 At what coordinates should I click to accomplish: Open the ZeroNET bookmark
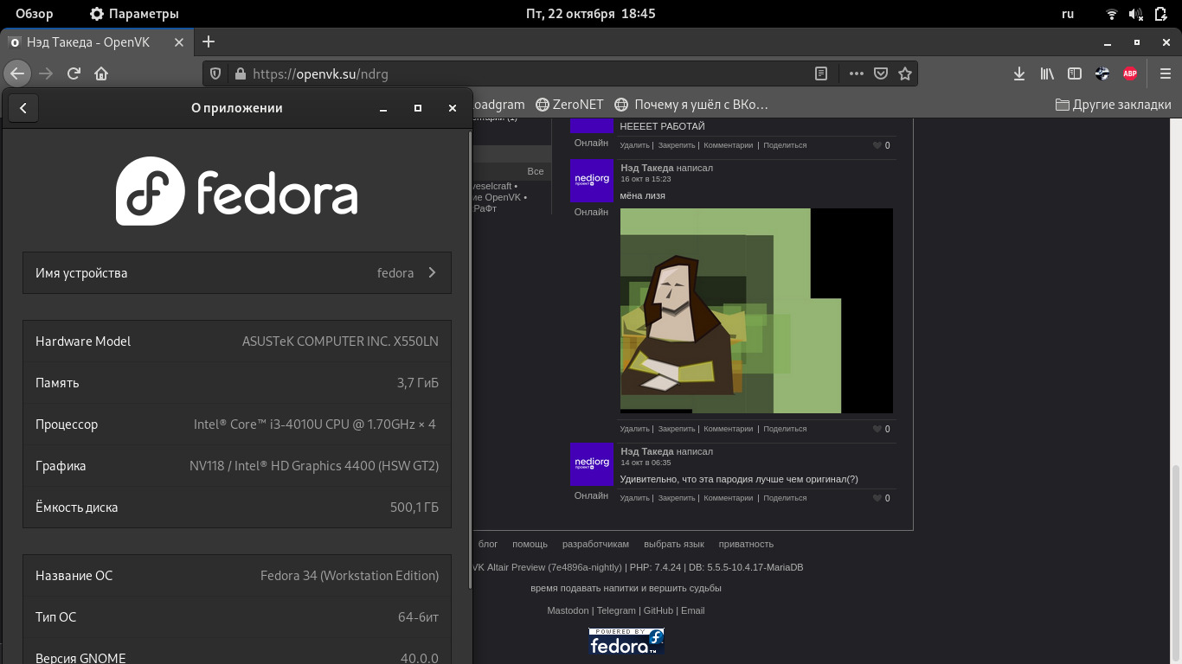pos(569,105)
